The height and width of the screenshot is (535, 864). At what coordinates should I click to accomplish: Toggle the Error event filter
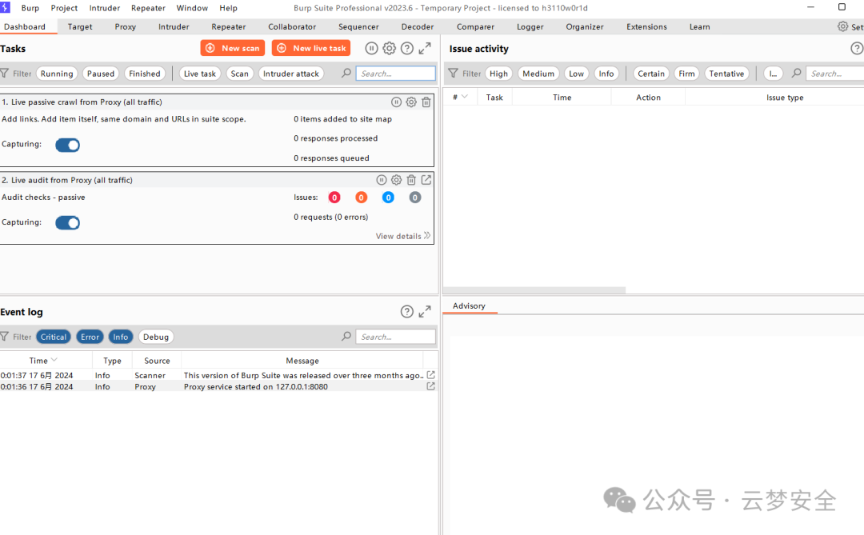click(x=90, y=337)
